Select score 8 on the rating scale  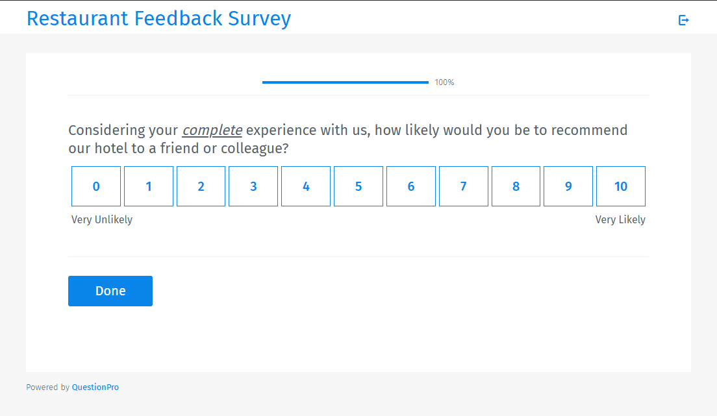(516, 186)
